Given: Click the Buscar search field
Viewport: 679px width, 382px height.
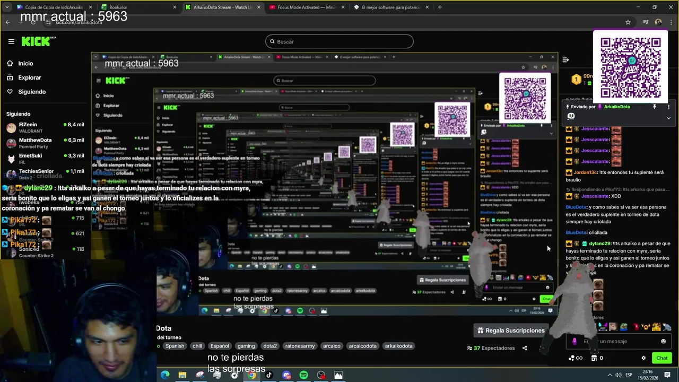Looking at the screenshot, I should click(x=339, y=41).
